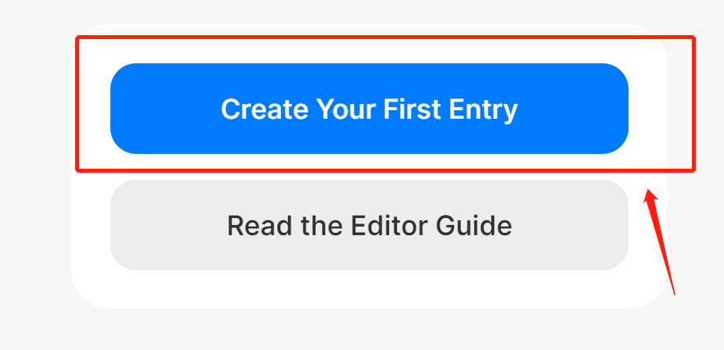The width and height of the screenshot is (724, 350).
Task: Click the Read the Editor Guide button
Action: [x=369, y=225]
